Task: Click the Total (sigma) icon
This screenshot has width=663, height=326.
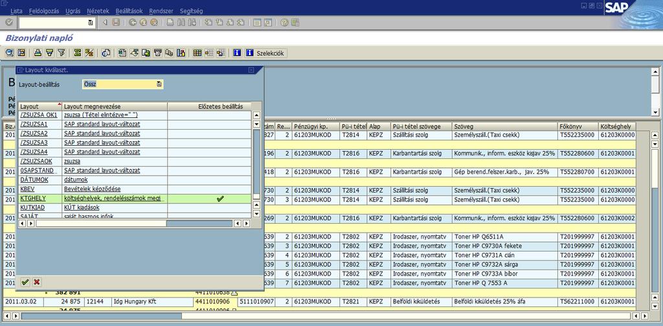Action: point(78,53)
